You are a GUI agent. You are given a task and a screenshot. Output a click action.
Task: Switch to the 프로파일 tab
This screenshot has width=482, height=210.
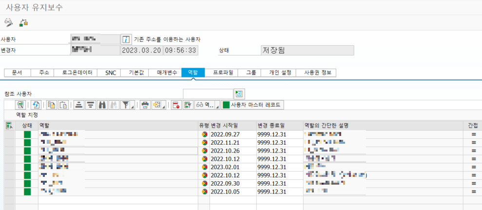click(x=221, y=73)
